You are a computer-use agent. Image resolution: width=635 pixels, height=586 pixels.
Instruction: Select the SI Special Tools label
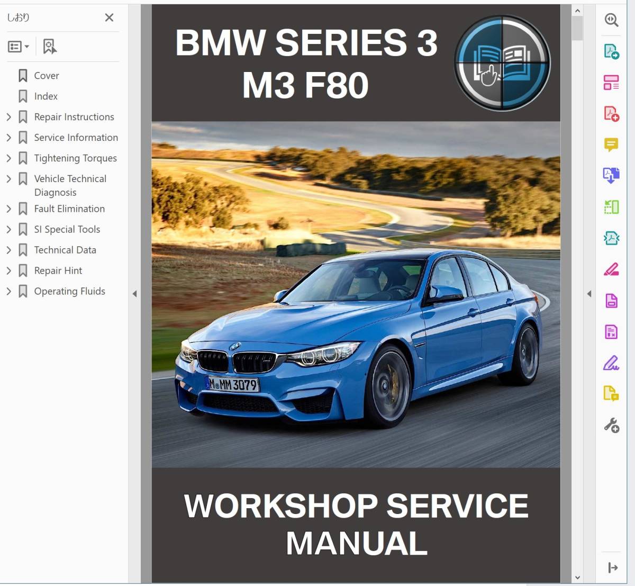pos(67,230)
